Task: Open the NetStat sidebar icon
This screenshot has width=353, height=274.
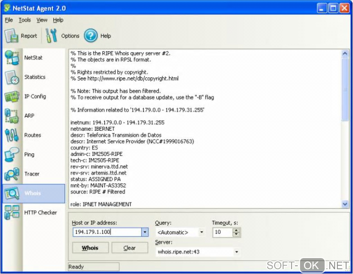Action: click(12, 58)
